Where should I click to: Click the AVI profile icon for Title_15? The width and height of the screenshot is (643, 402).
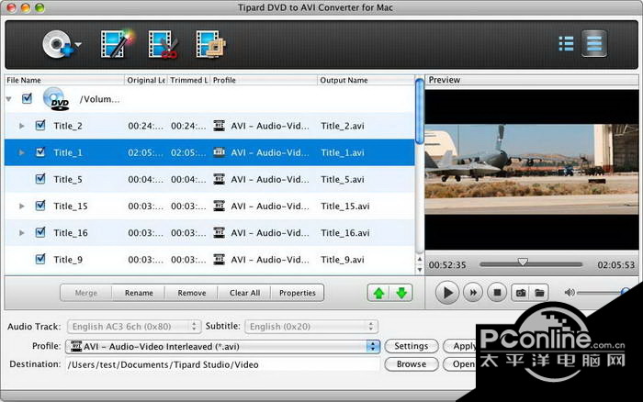pyautogui.click(x=219, y=206)
